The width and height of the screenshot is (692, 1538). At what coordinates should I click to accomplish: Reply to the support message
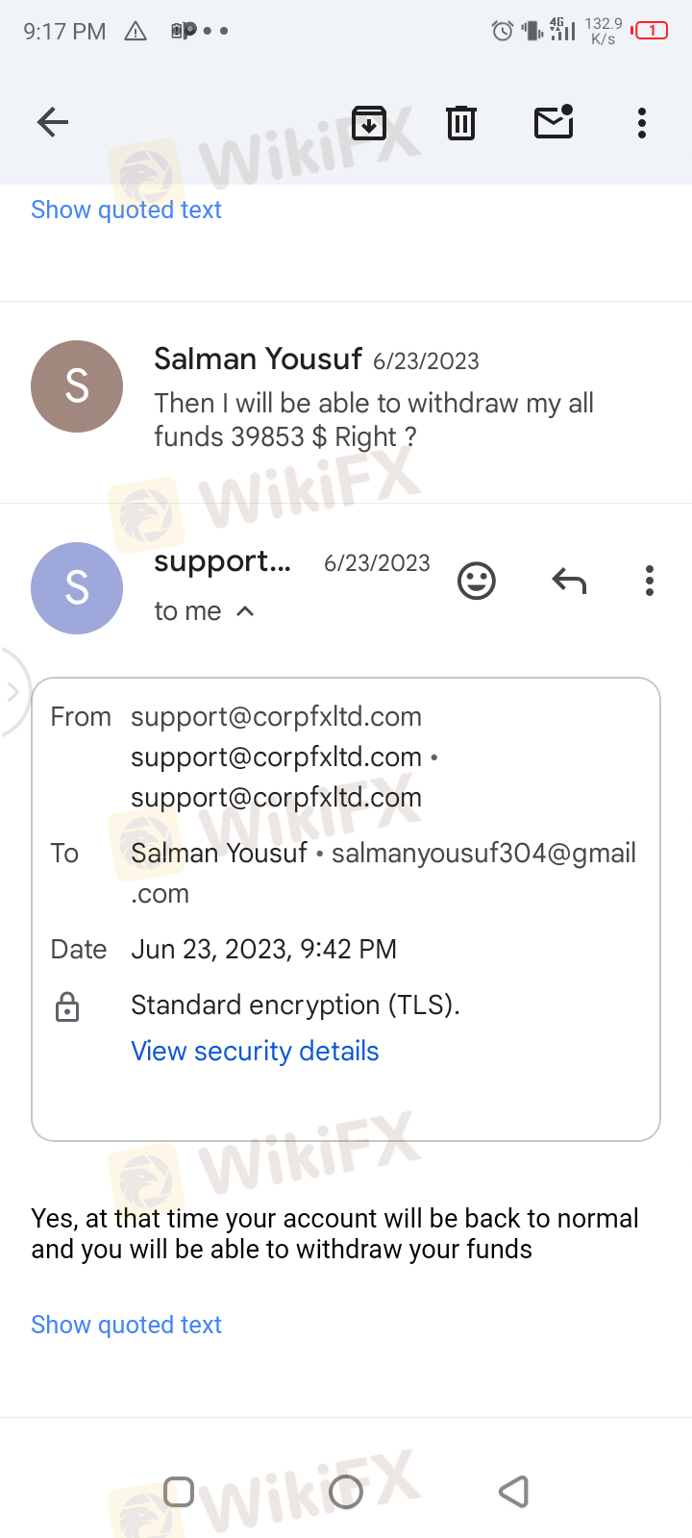pyautogui.click(x=569, y=581)
